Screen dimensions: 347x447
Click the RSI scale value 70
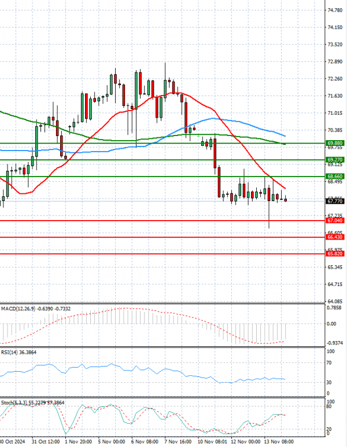tap(329, 363)
